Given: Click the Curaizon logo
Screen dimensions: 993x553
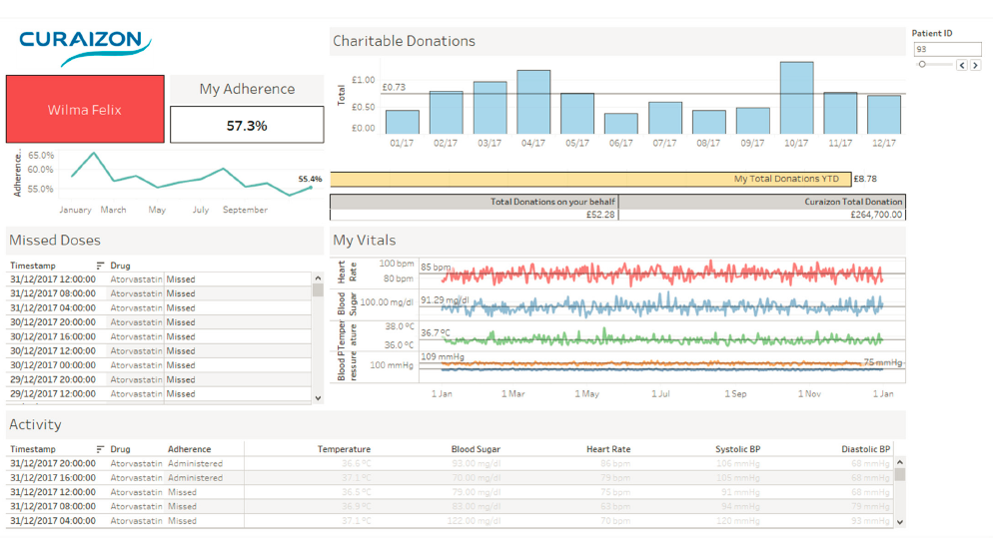Looking at the screenshot, I should pos(85,48).
